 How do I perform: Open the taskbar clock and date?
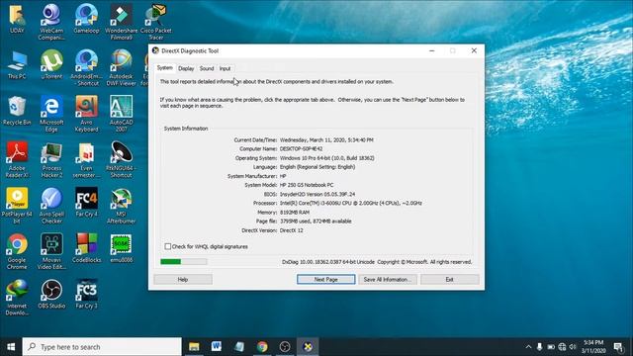tap(593, 347)
